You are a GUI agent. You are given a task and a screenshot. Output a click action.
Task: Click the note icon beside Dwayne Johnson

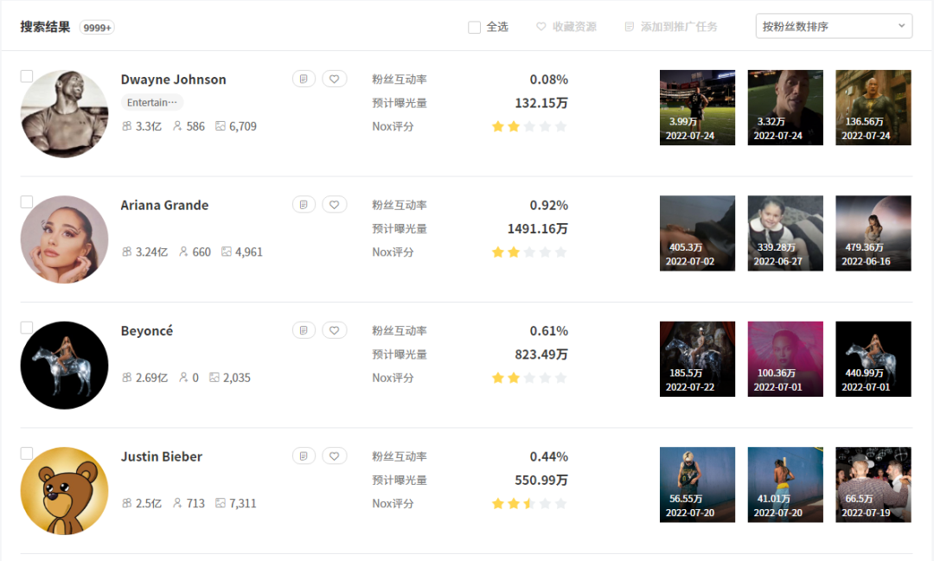pos(304,80)
